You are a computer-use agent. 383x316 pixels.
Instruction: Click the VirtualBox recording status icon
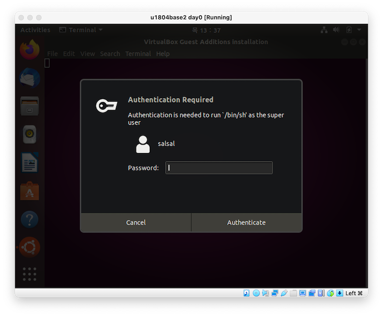312,293
